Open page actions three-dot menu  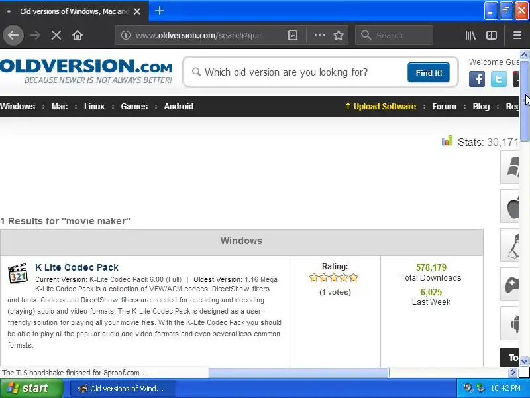(x=320, y=35)
